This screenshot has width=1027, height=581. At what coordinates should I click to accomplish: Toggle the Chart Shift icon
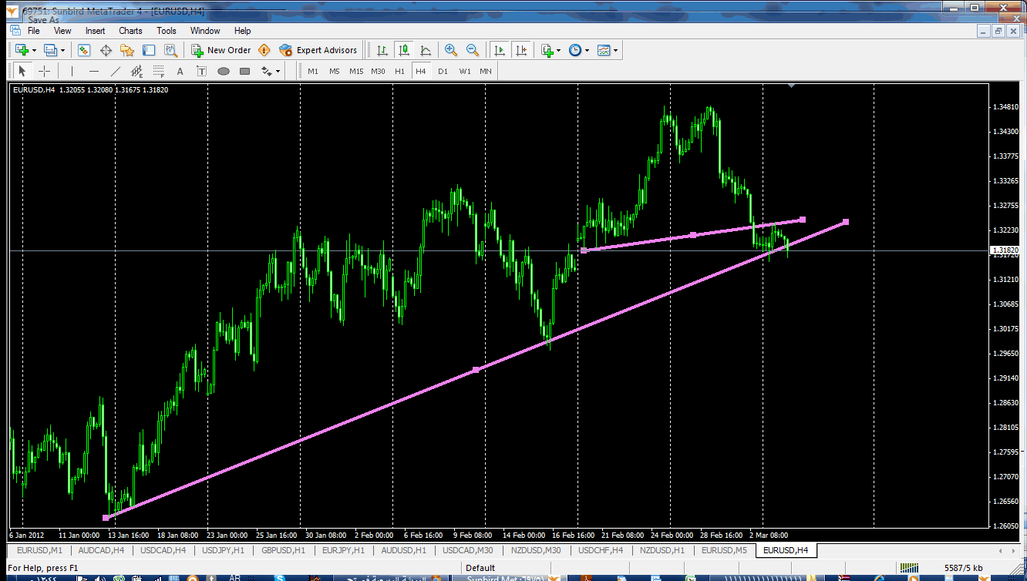[521, 50]
